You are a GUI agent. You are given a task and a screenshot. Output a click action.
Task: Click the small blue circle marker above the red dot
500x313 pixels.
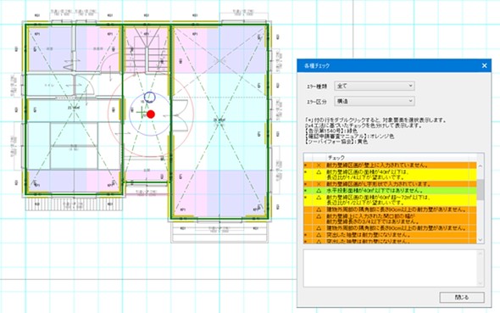click(149, 98)
